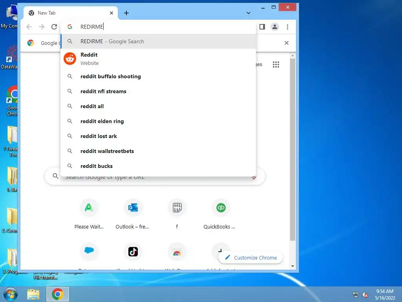This screenshot has height=302, width=402.
Task: Open a new tab with plus button
Action: (126, 13)
